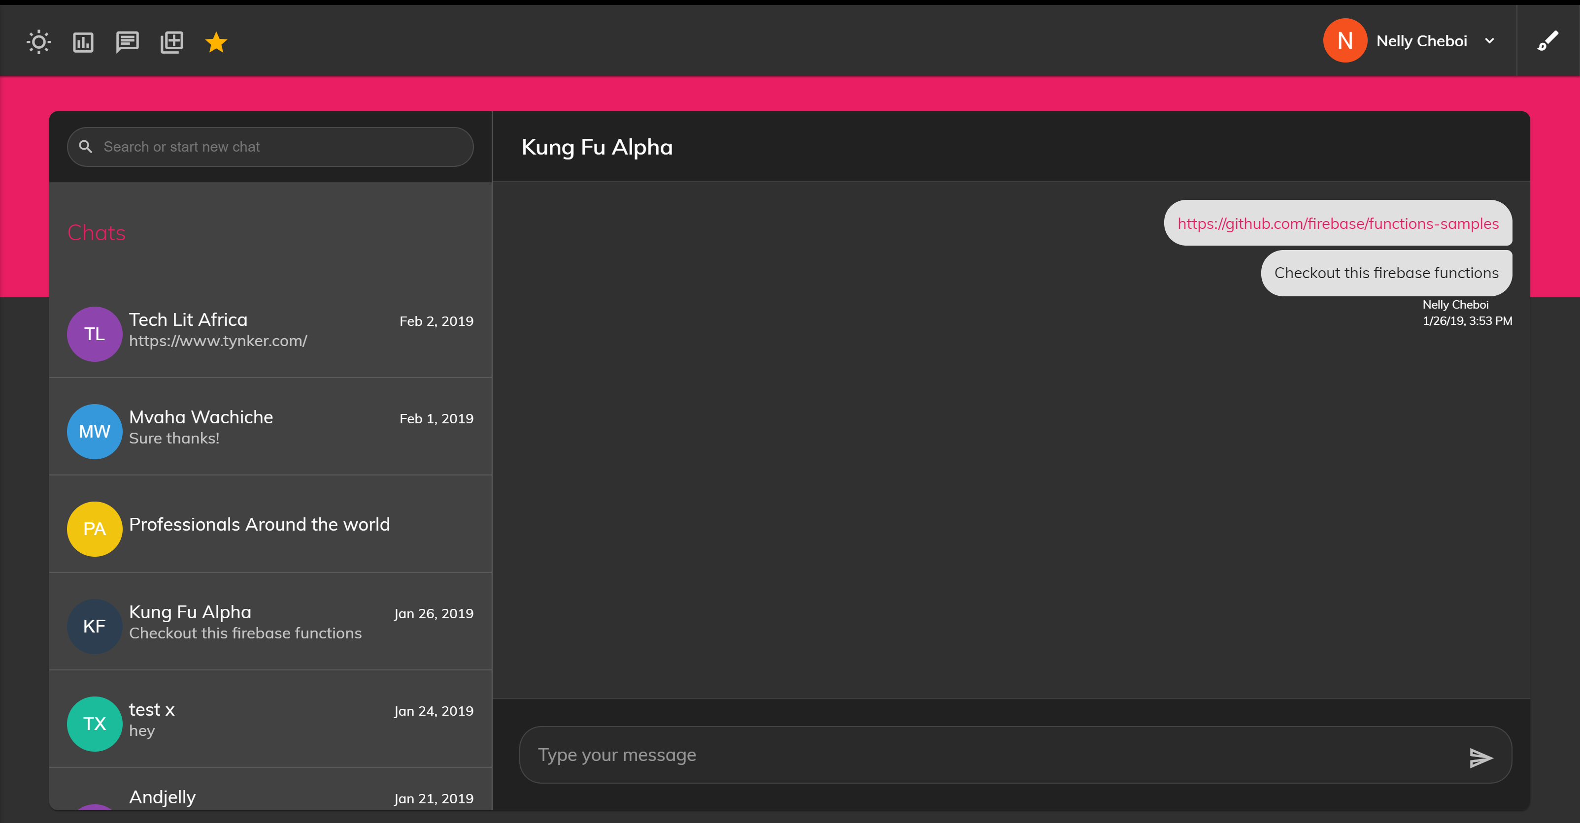Click the magnifier icon in the search bar
The width and height of the screenshot is (1580, 823).
click(x=87, y=147)
